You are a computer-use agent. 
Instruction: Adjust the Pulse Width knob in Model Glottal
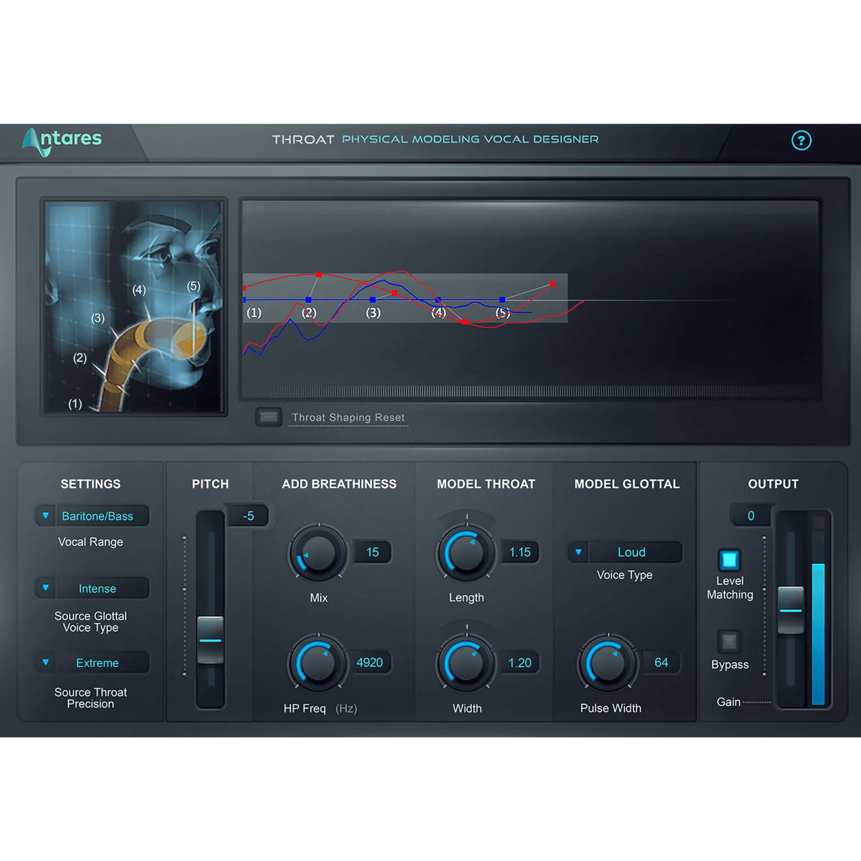click(x=608, y=662)
